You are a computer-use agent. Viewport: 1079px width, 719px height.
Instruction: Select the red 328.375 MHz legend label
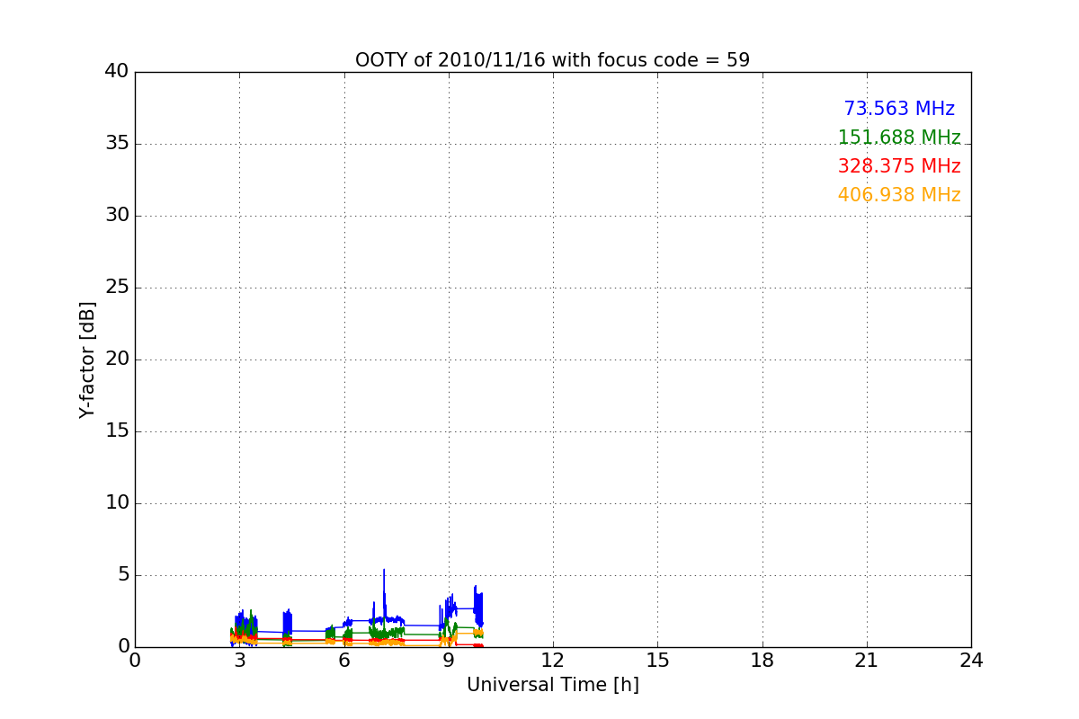tap(899, 166)
